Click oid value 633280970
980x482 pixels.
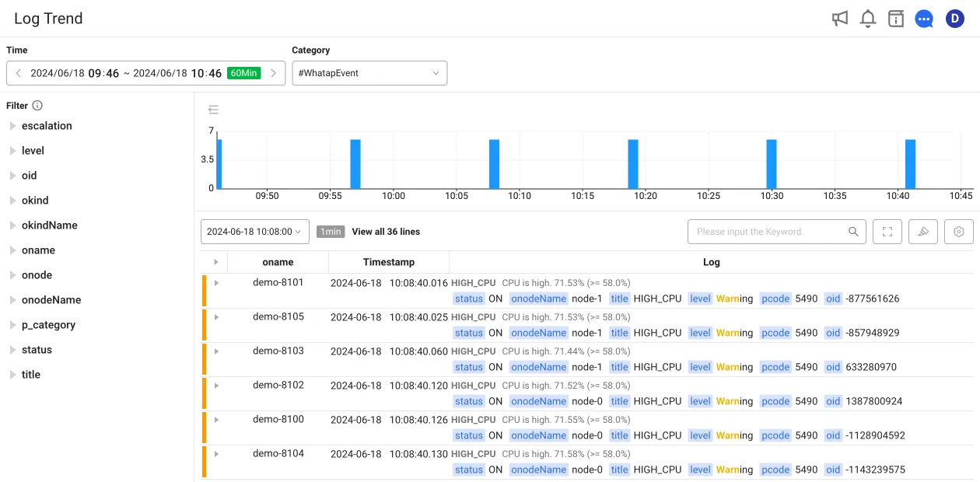click(871, 367)
